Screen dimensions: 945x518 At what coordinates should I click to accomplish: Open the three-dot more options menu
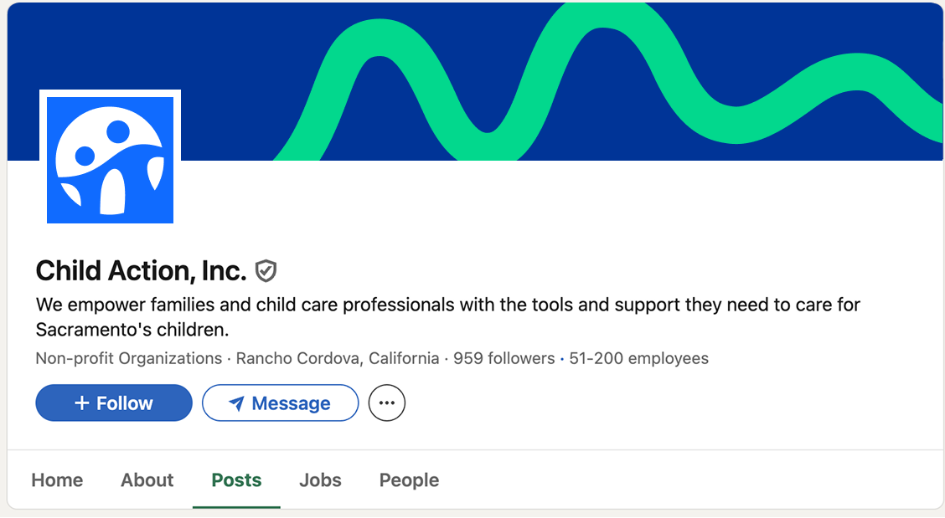tap(386, 403)
